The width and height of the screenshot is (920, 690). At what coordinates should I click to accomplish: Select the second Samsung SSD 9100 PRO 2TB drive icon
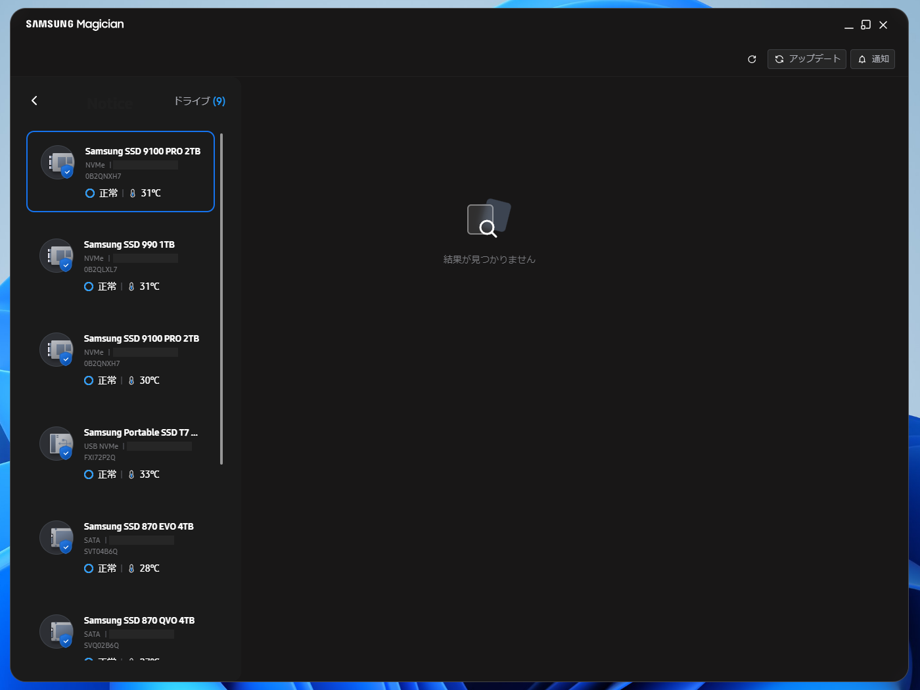coord(57,350)
